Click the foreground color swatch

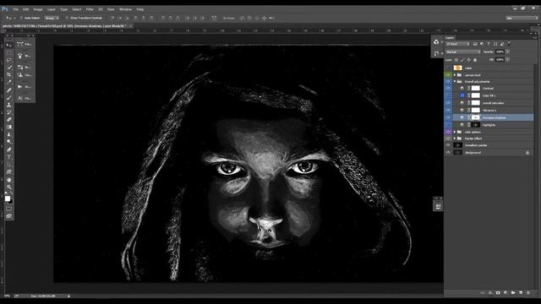pyautogui.click(x=8, y=198)
